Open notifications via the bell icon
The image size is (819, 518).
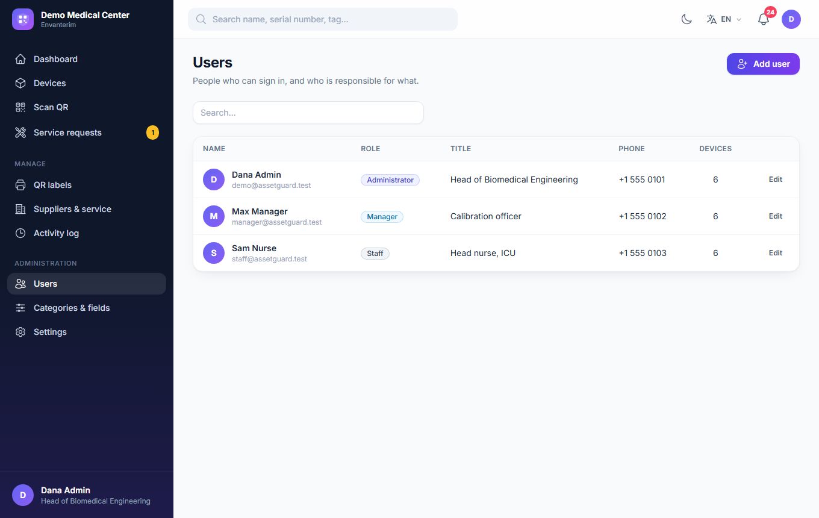[x=764, y=19]
